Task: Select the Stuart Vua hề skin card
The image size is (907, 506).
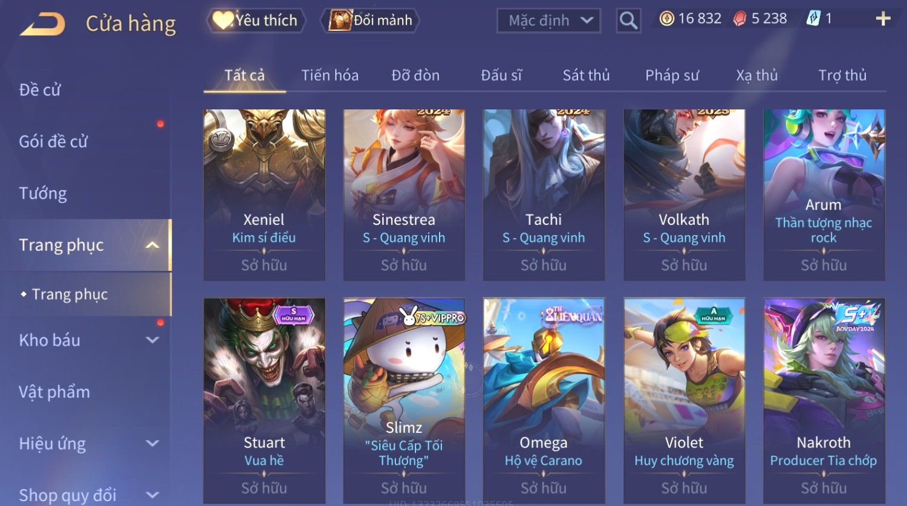Action: [x=264, y=401]
